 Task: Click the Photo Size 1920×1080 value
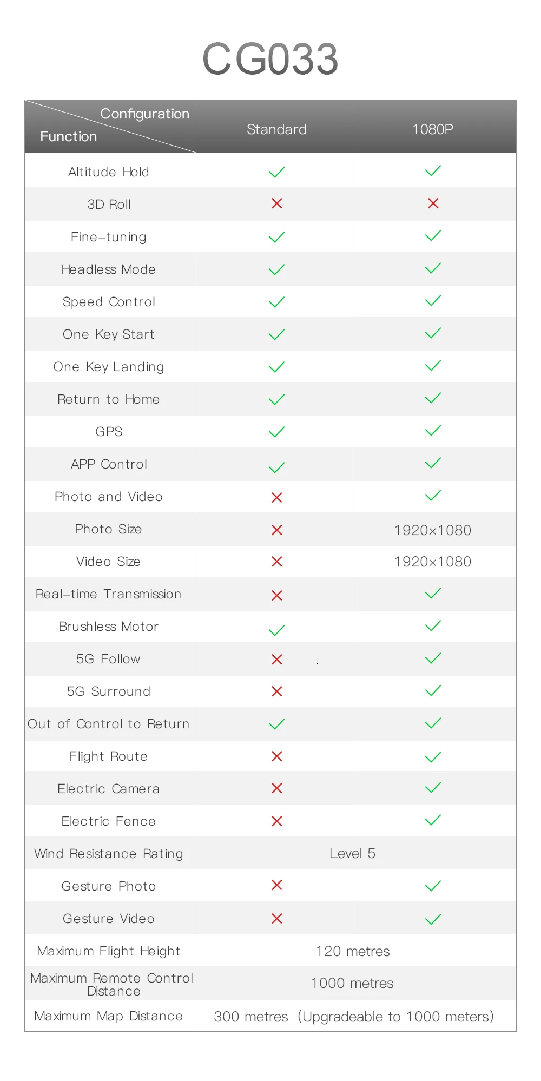click(433, 530)
